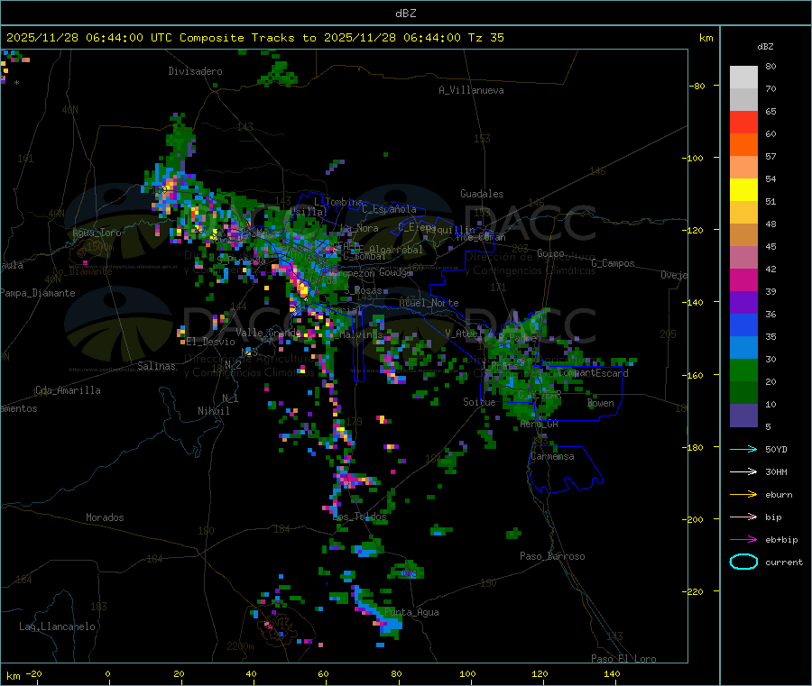The image size is (812, 686).
Task: Click the Guico map label
Action: 550,253
